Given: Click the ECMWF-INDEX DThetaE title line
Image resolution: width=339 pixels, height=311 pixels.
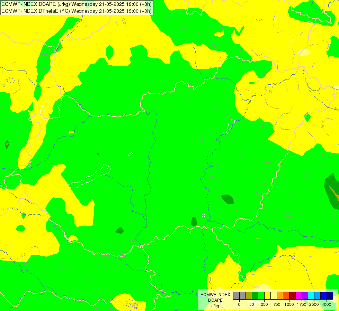Looking at the screenshot, I should pos(77,11).
